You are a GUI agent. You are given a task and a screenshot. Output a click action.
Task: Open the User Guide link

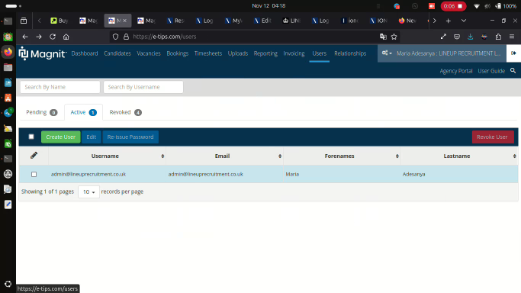tap(491, 71)
